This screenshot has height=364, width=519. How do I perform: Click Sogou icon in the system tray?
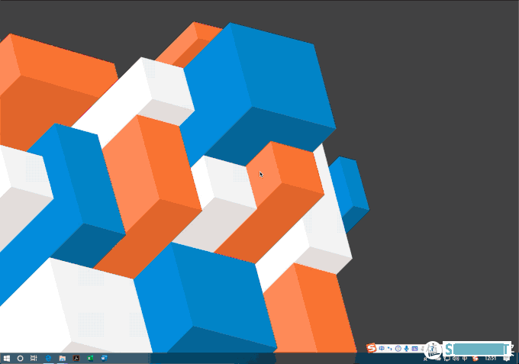(475, 359)
